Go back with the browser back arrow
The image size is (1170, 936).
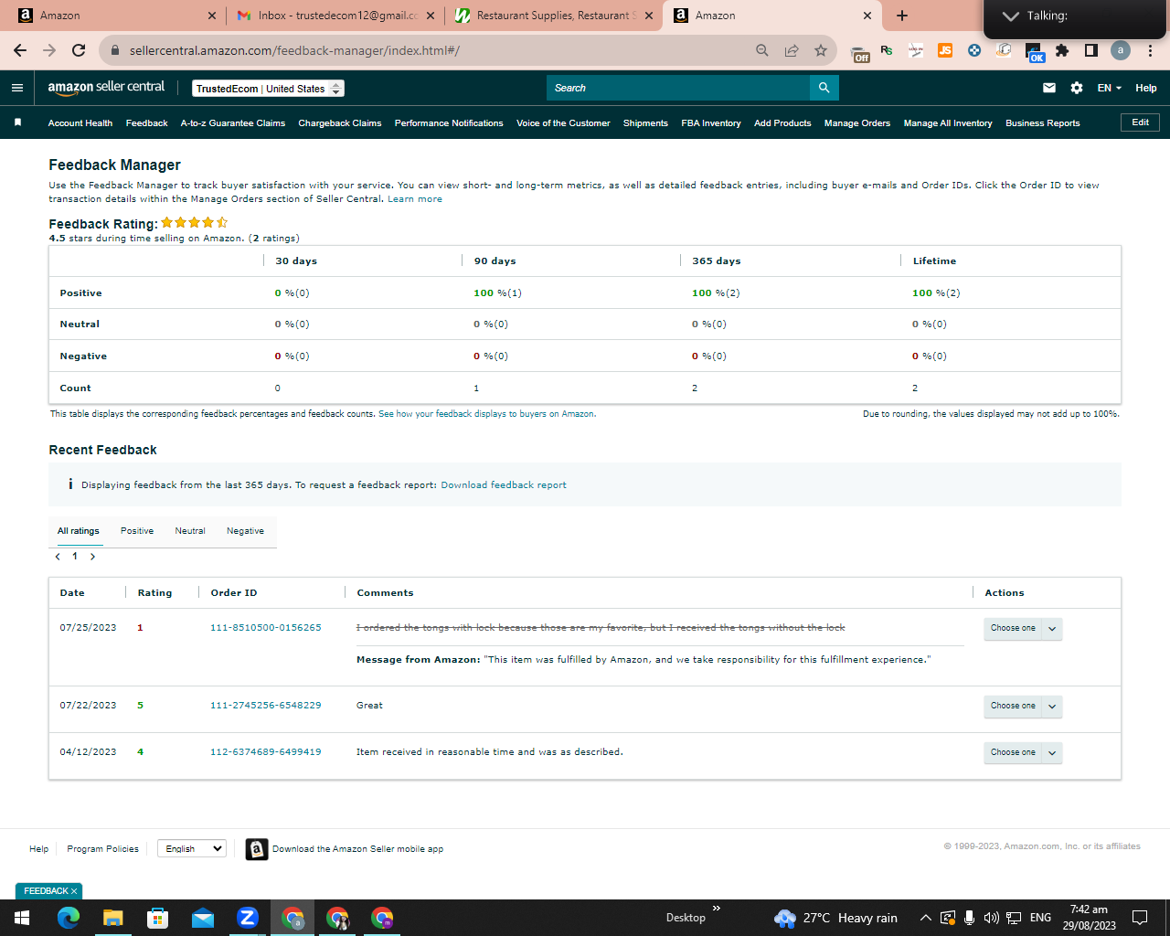20,50
